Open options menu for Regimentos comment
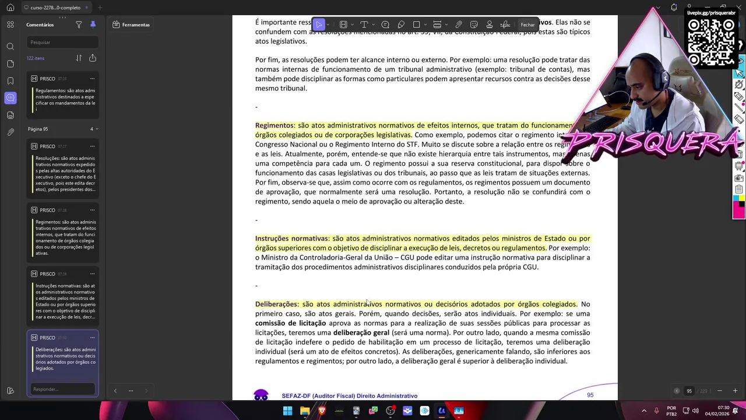 pos(92,210)
